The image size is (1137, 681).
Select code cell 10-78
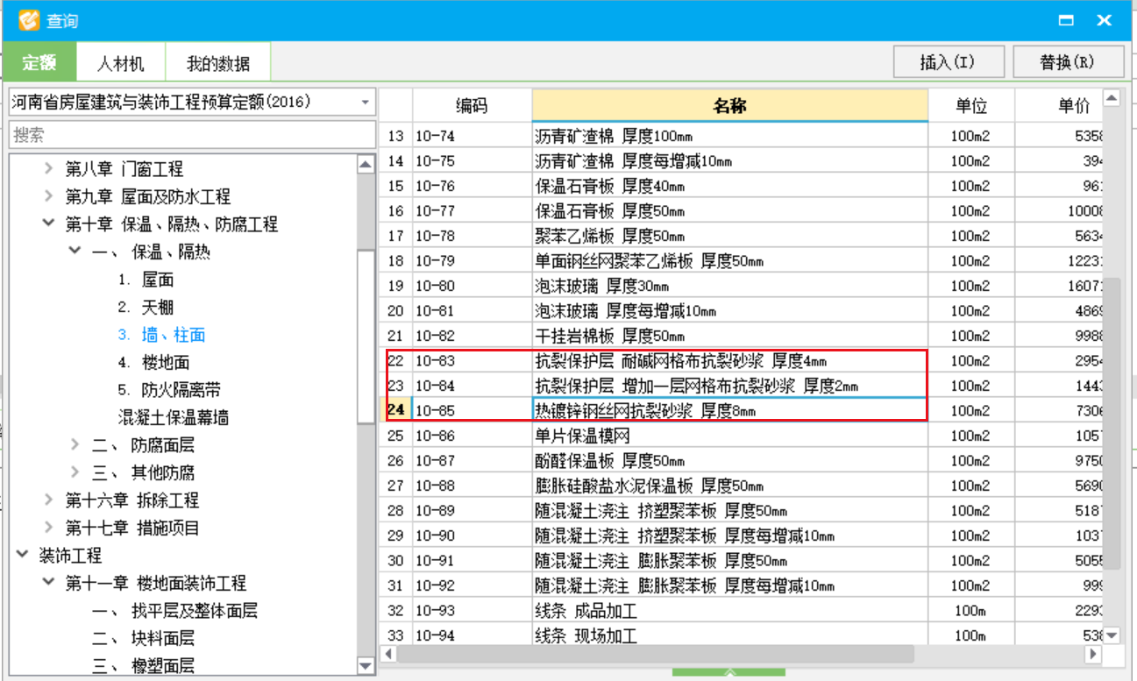(472, 236)
